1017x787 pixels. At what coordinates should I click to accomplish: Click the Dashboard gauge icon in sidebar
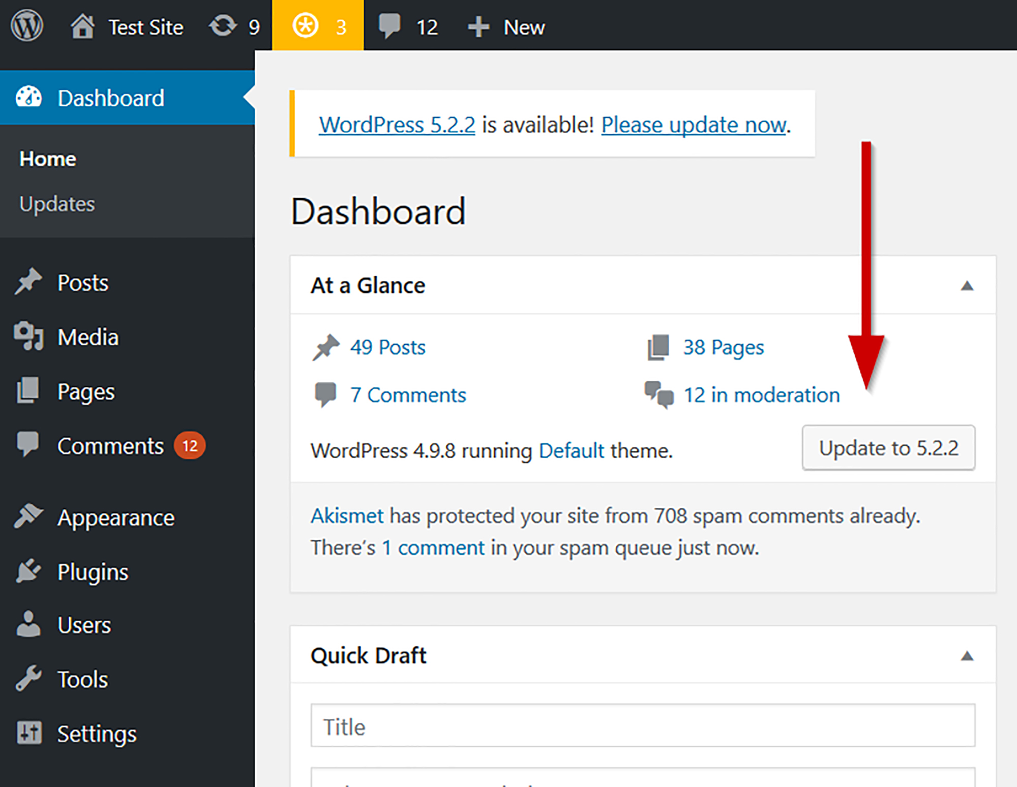(28, 98)
